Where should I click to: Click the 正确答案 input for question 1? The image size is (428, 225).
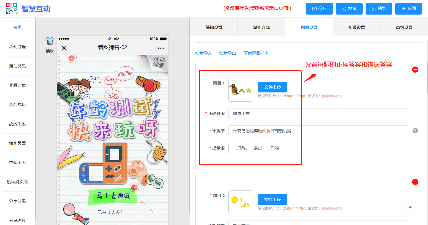319,114
